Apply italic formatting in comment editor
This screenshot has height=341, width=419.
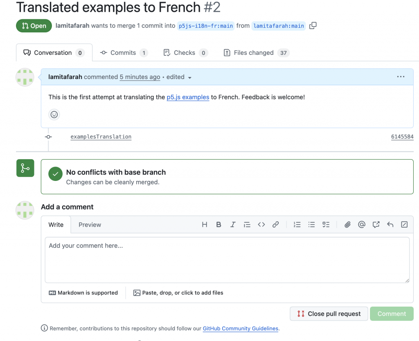pos(233,224)
